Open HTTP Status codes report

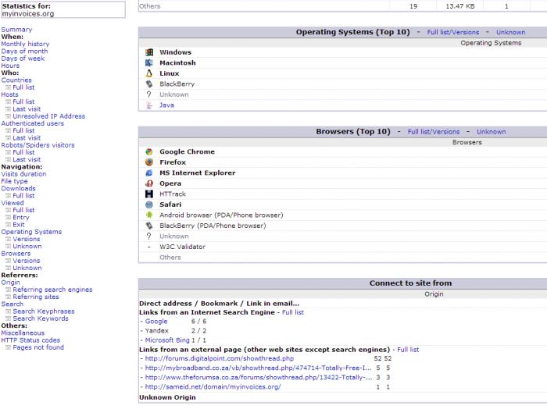point(30,340)
